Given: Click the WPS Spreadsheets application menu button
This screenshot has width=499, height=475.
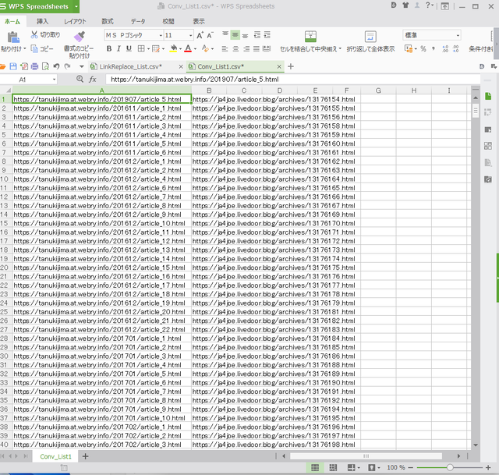Looking at the screenshot, I should 40,6.
